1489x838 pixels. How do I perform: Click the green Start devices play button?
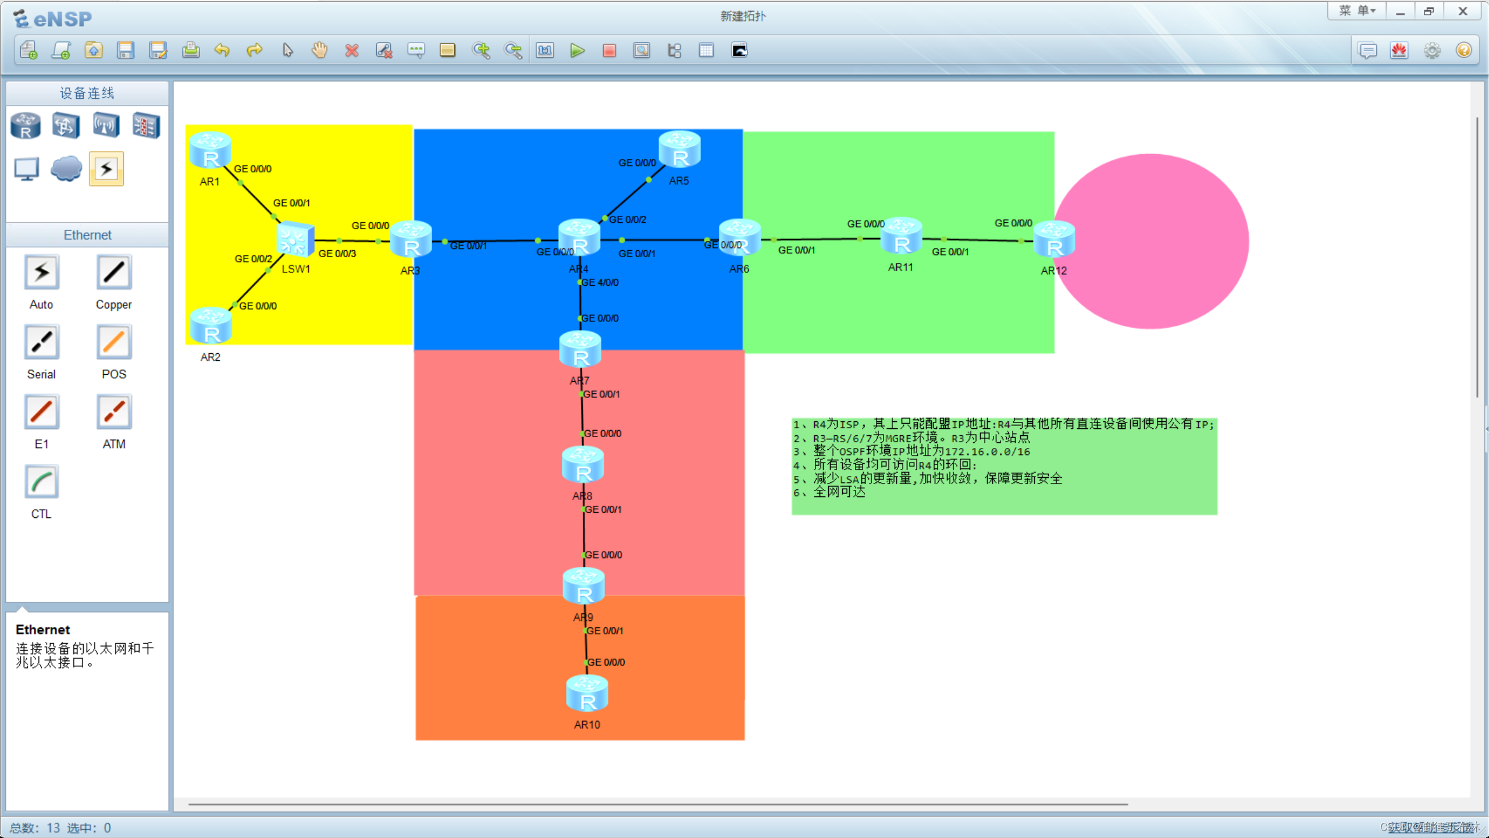click(577, 51)
